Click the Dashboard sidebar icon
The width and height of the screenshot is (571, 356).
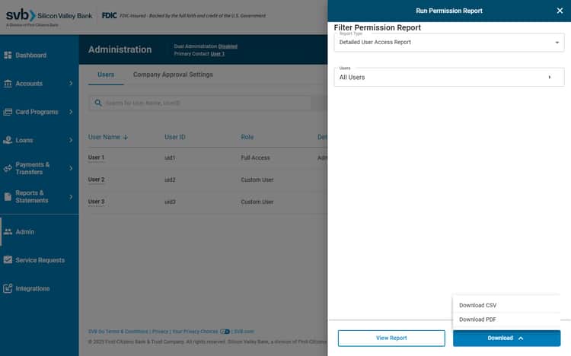pos(8,55)
